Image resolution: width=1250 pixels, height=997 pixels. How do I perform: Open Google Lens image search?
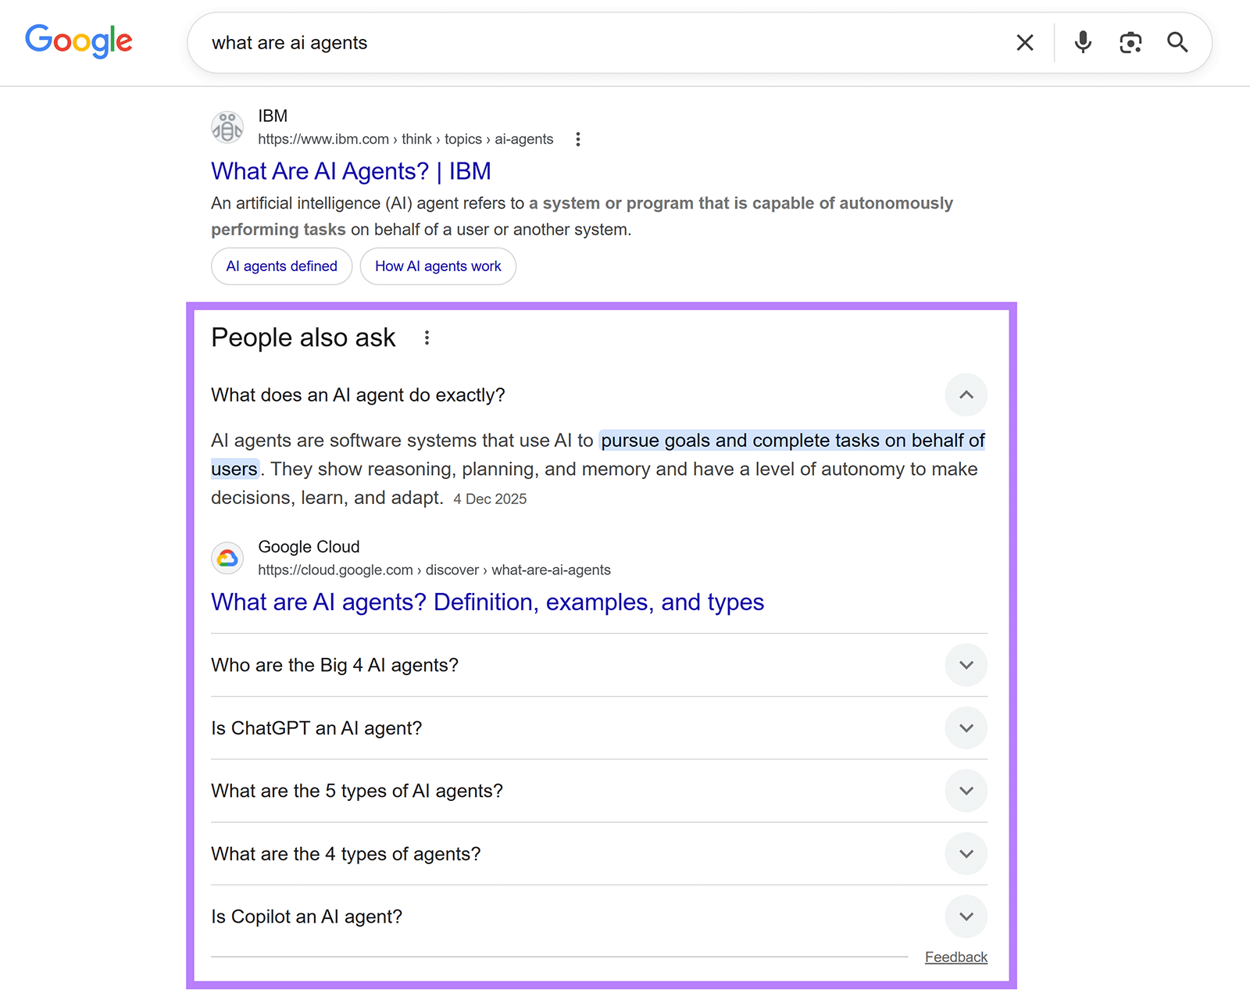[1130, 43]
